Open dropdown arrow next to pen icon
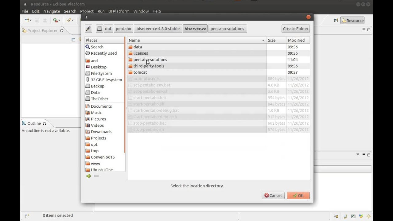Image resolution: width=393 pixels, height=221 pixels. click(x=72, y=21)
